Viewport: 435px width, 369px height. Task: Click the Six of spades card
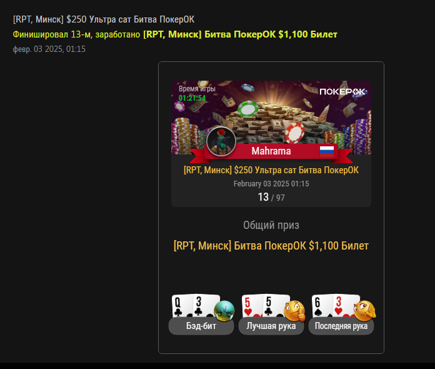click(322, 306)
